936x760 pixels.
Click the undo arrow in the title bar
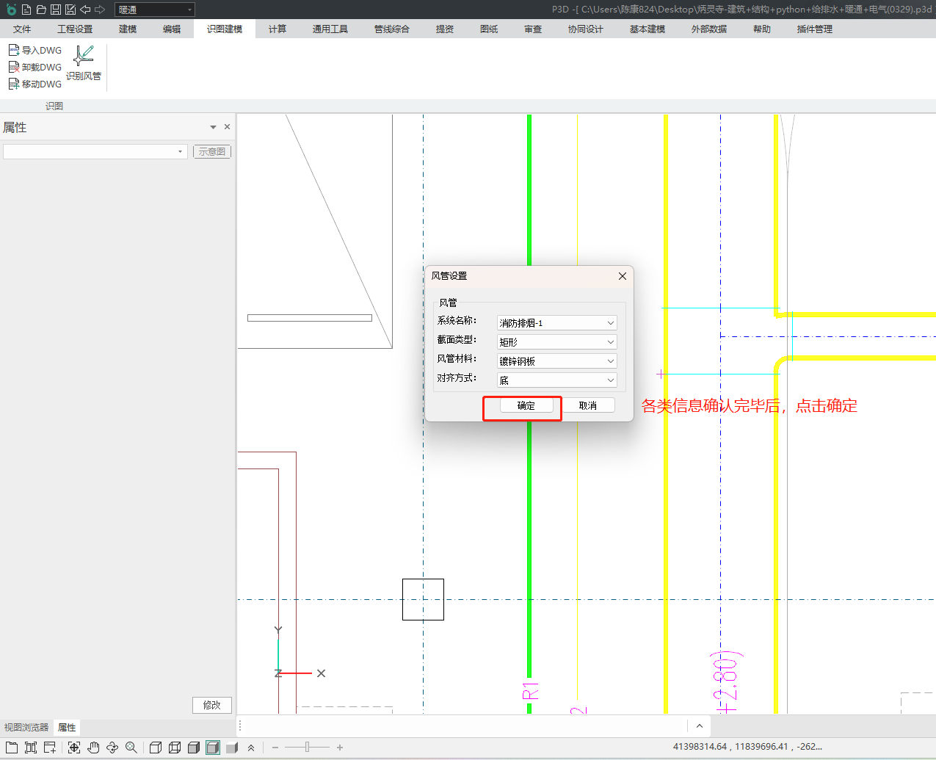pyautogui.click(x=85, y=10)
